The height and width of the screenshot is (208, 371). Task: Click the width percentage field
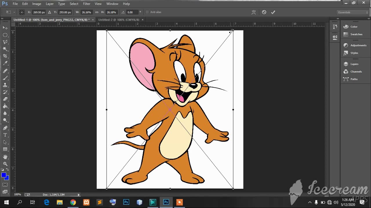click(x=86, y=12)
